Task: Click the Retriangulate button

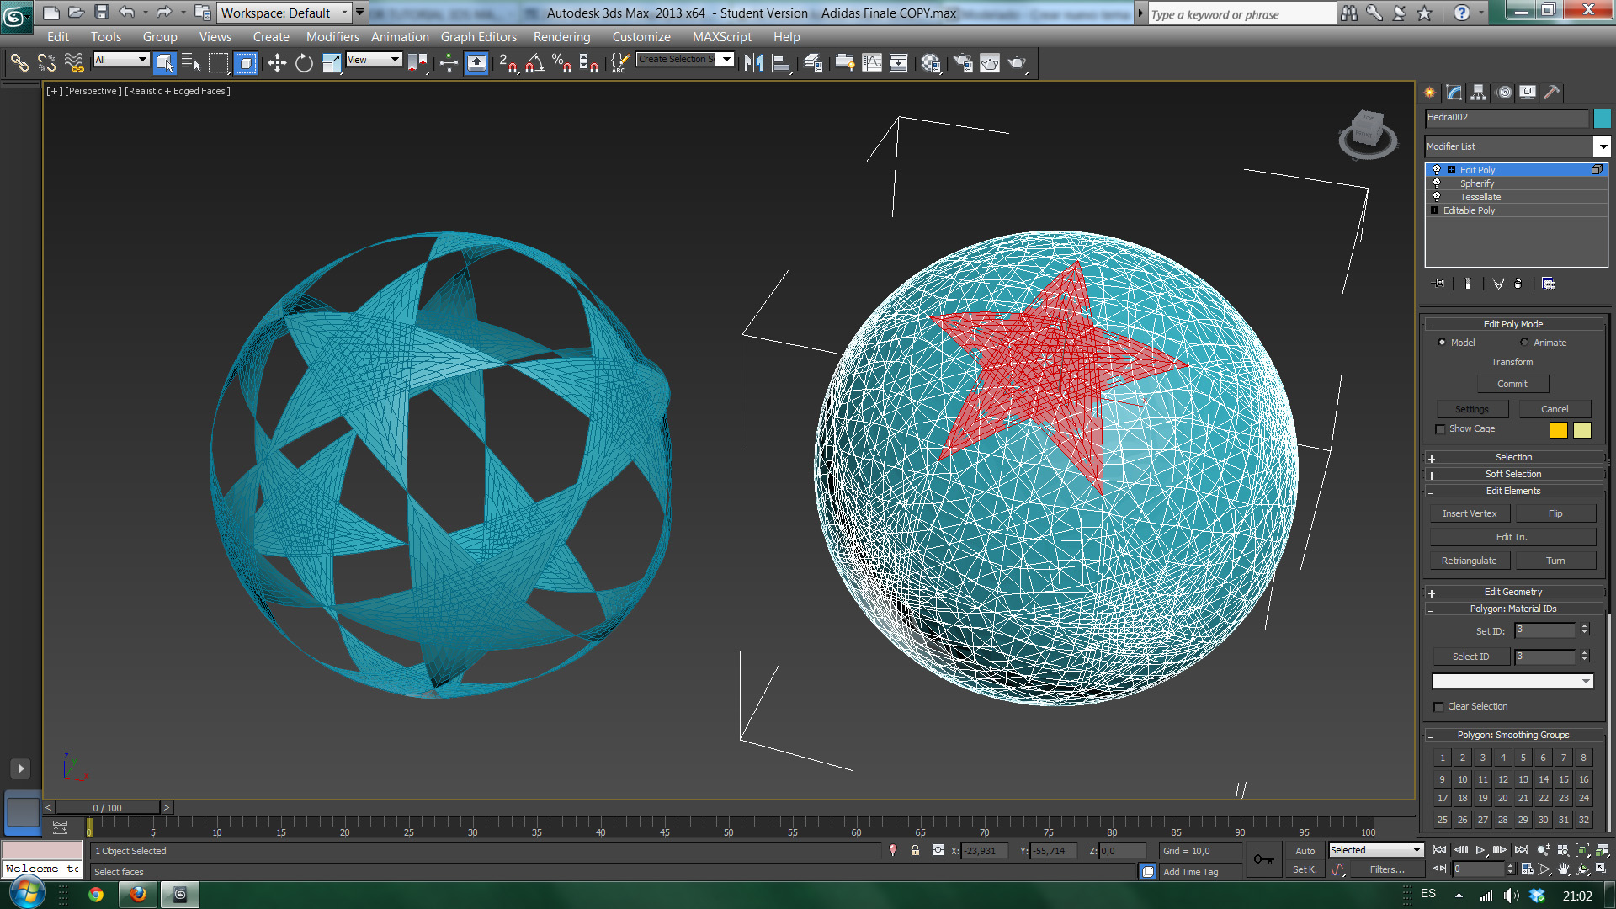Action: pos(1469,561)
